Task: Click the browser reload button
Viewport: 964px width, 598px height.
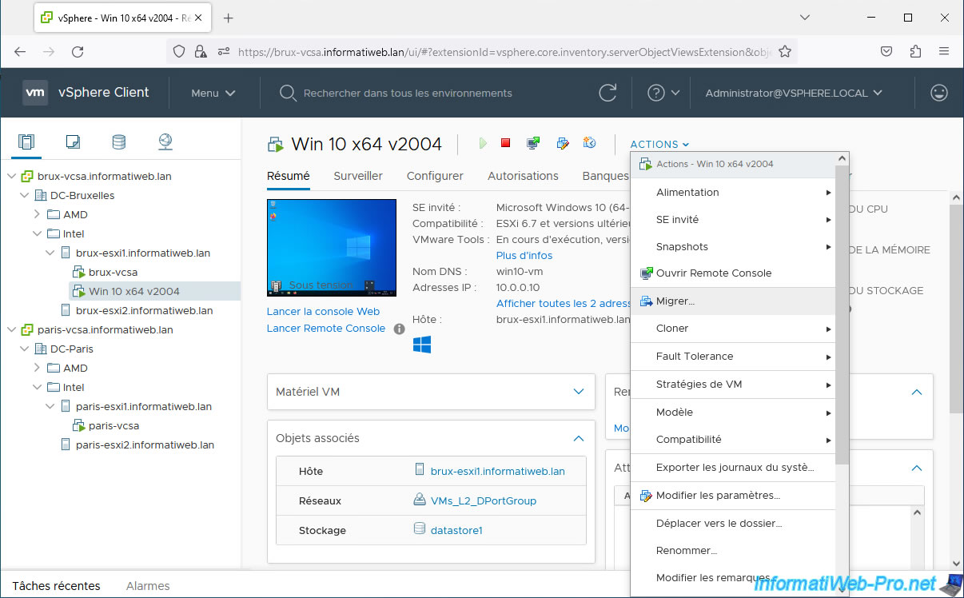Action: tap(78, 51)
